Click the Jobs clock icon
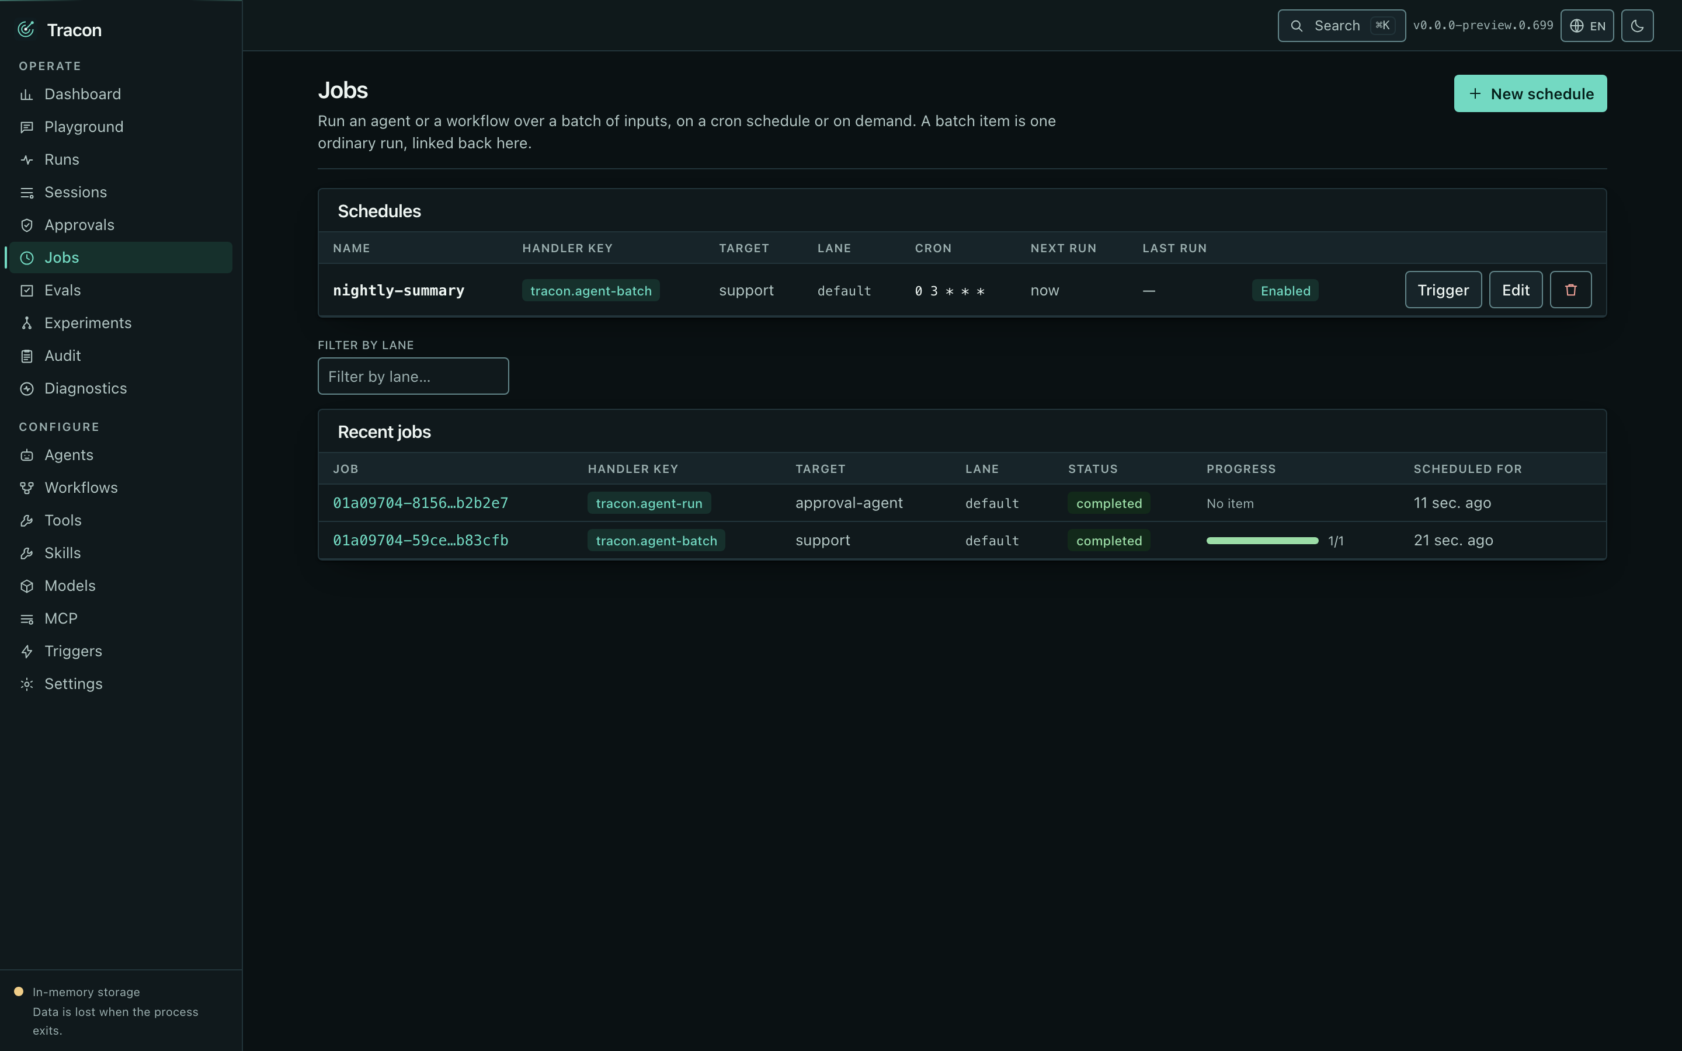 26,258
